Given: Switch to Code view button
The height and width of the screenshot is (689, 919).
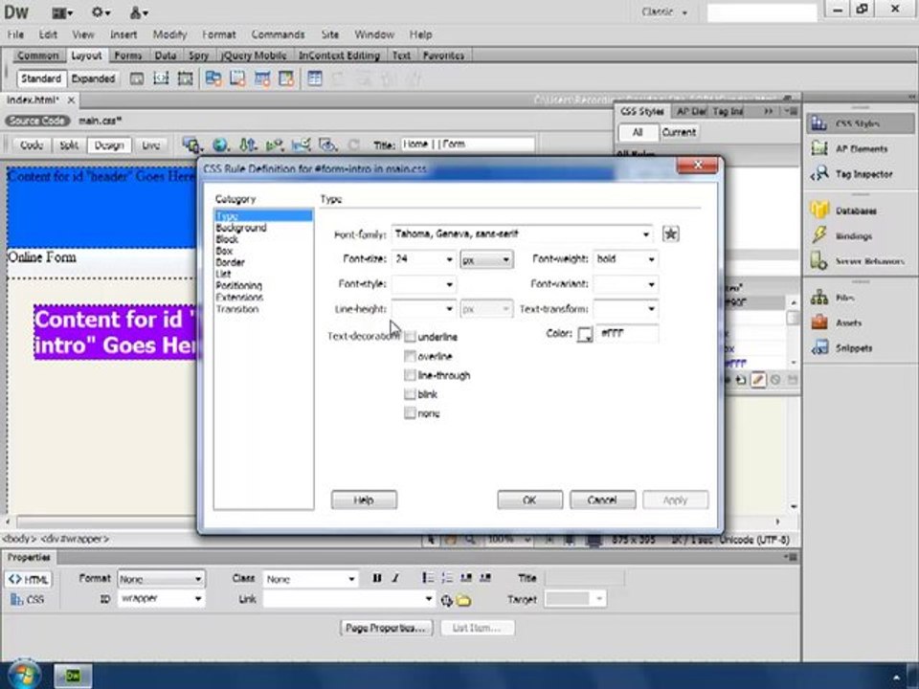Looking at the screenshot, I should [x=32, y=144].
